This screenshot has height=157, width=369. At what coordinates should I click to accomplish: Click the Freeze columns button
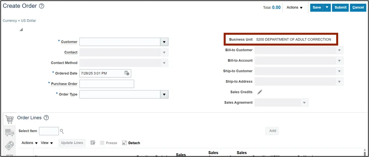click(x=108, y=143)
